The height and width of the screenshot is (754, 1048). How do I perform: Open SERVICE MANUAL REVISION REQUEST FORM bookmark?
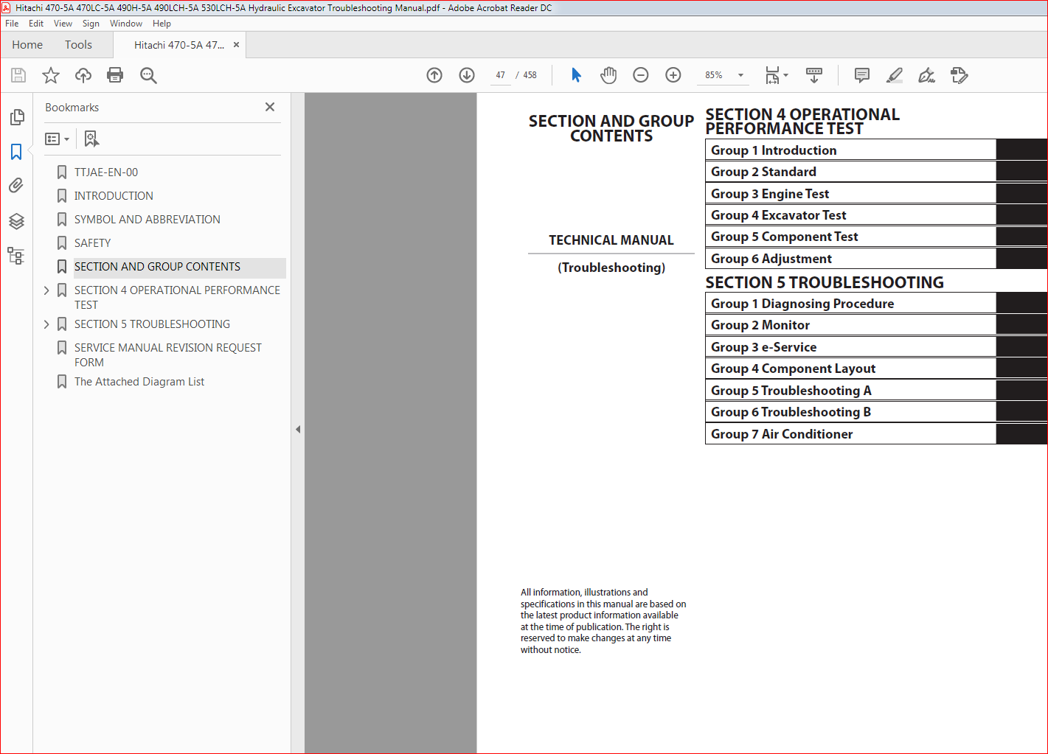167,355
